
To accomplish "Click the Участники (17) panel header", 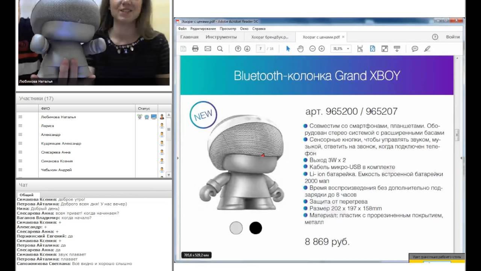I will tap(94, 99).
